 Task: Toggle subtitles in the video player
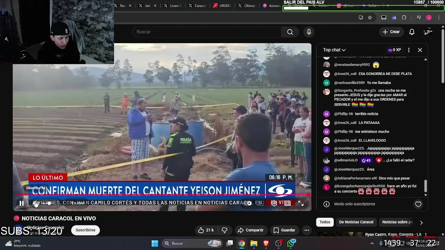(x=261, y=203)
